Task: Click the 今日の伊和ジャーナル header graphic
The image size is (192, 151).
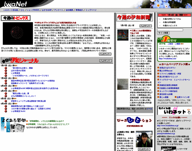Action: coord(20,60)
